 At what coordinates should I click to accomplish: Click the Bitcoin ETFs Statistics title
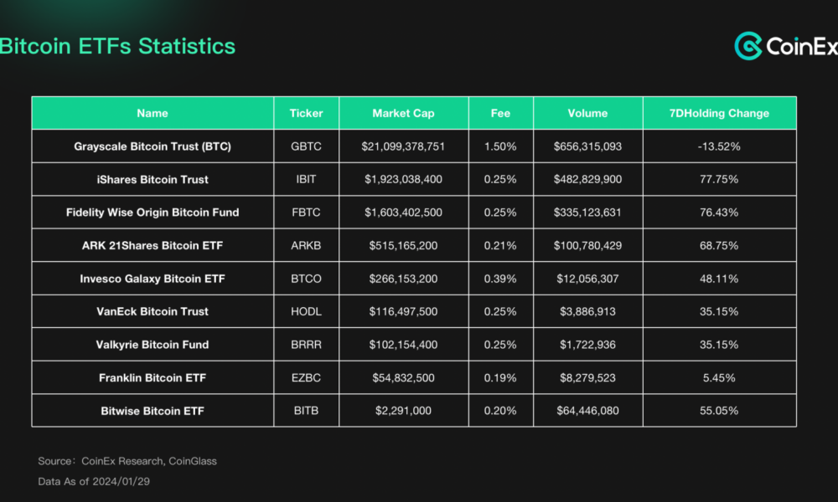tap(117, 46)
